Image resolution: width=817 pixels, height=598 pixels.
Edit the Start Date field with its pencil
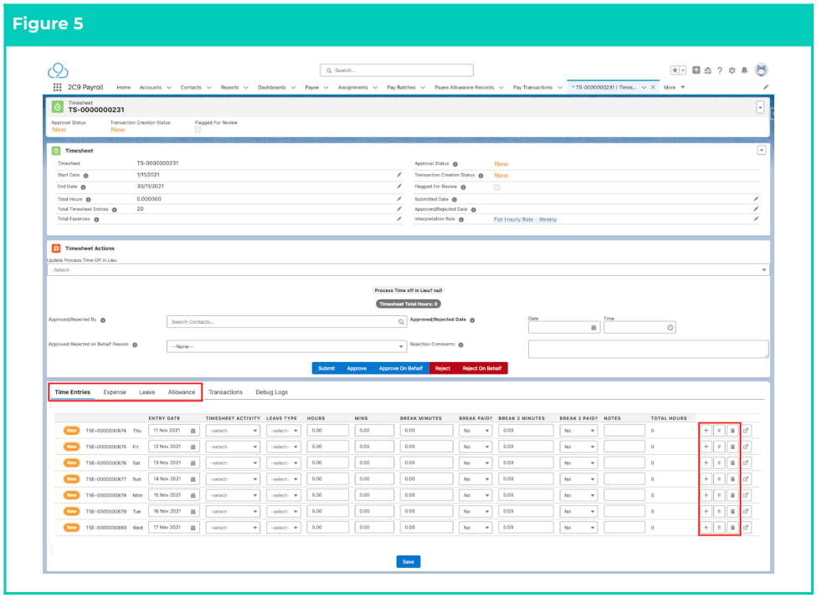(x=399, y=175)
